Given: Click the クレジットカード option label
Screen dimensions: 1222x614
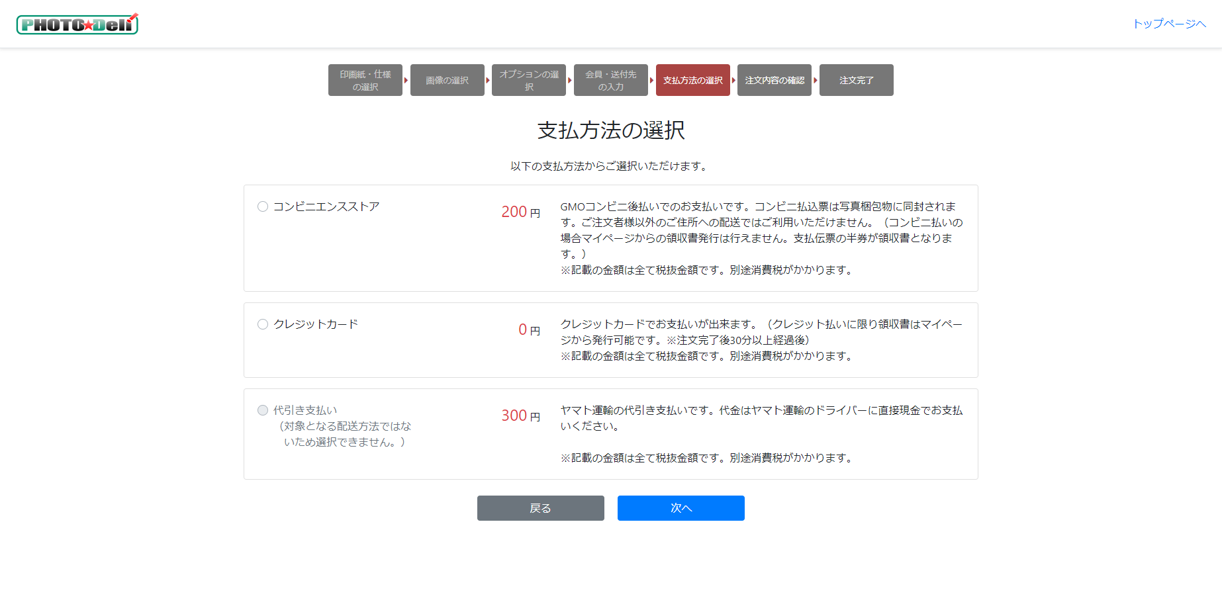Looking at the screenshot, I should point(316,324).
